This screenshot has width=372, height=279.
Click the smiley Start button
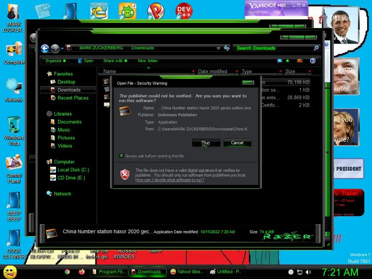point(10,272)
